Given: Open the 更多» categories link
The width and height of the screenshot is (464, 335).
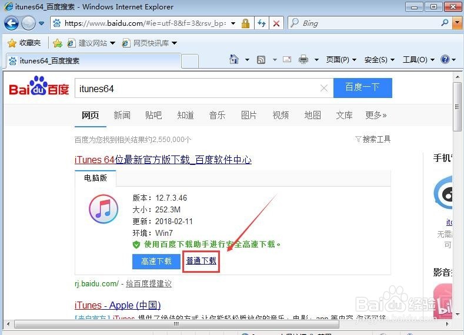Looking at the screenshot, I should pyautogui.click(x=376, y=115).
